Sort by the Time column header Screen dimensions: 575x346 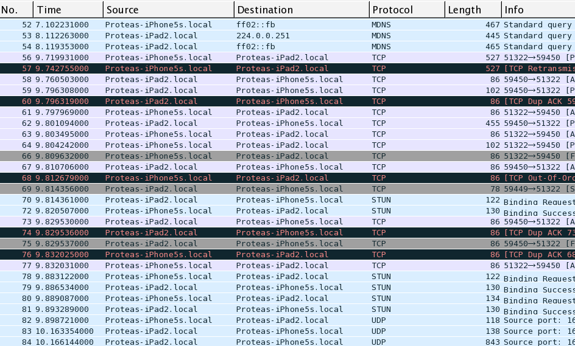coord(68,10)
